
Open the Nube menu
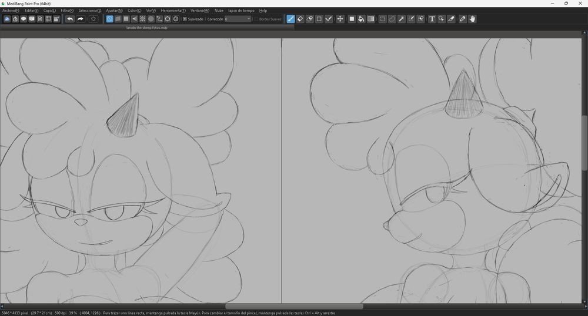point(219,11)
